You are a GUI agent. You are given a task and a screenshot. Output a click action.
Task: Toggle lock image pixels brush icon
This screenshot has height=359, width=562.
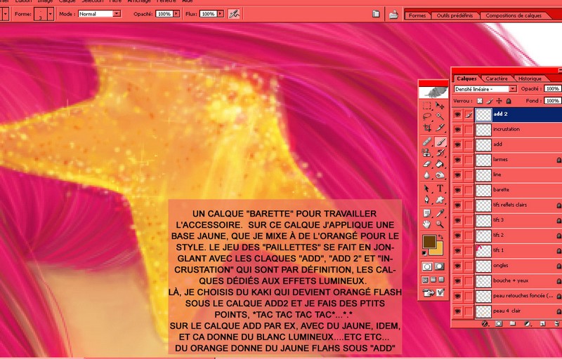tap(490, 101)
